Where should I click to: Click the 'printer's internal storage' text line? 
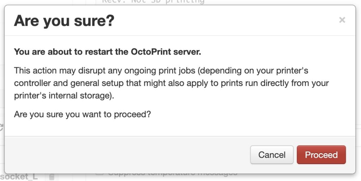(64, 96)
